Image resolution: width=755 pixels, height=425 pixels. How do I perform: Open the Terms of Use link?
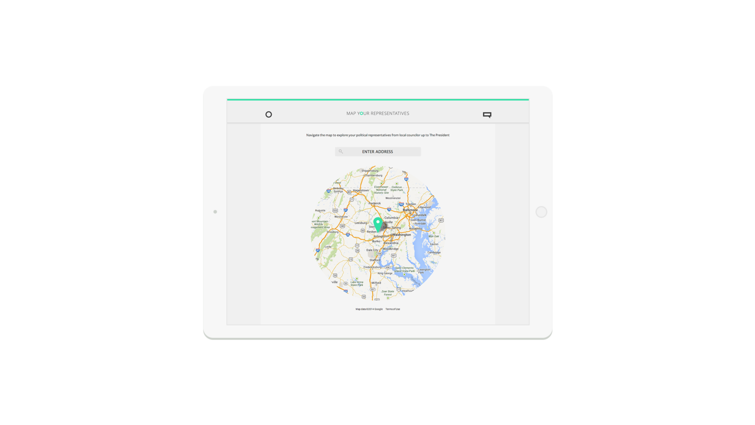[392, 309]
